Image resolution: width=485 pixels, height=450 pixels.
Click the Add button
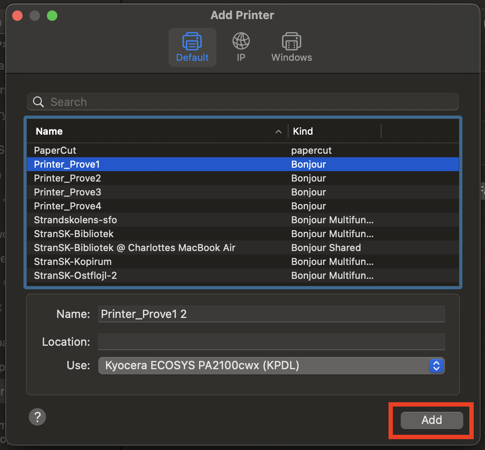432,420
